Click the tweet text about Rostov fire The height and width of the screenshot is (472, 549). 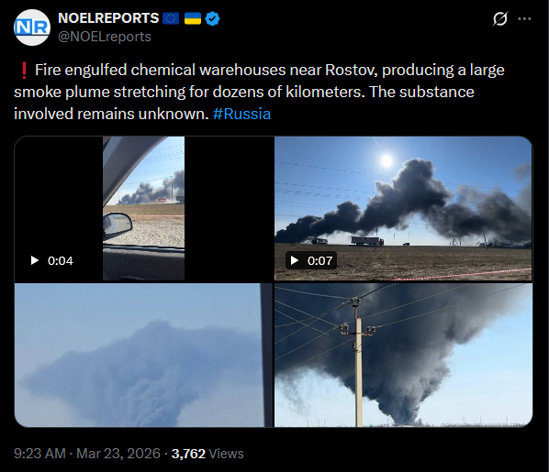pos(259,92)
